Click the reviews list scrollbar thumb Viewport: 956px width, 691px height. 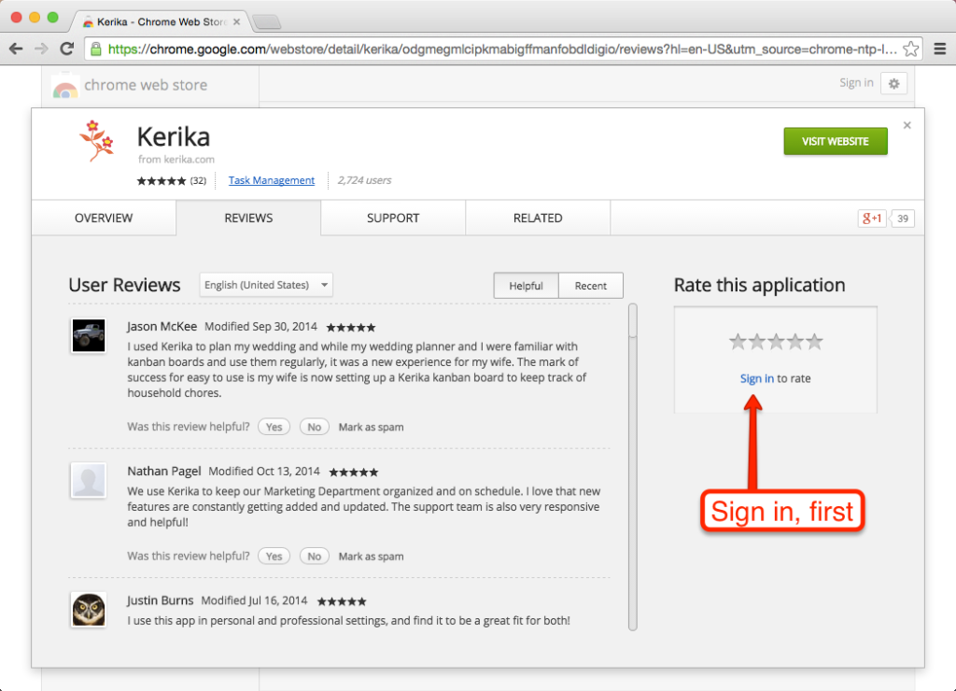[633, 321]
